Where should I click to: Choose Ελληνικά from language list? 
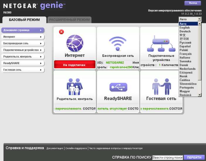pos(188,73)
